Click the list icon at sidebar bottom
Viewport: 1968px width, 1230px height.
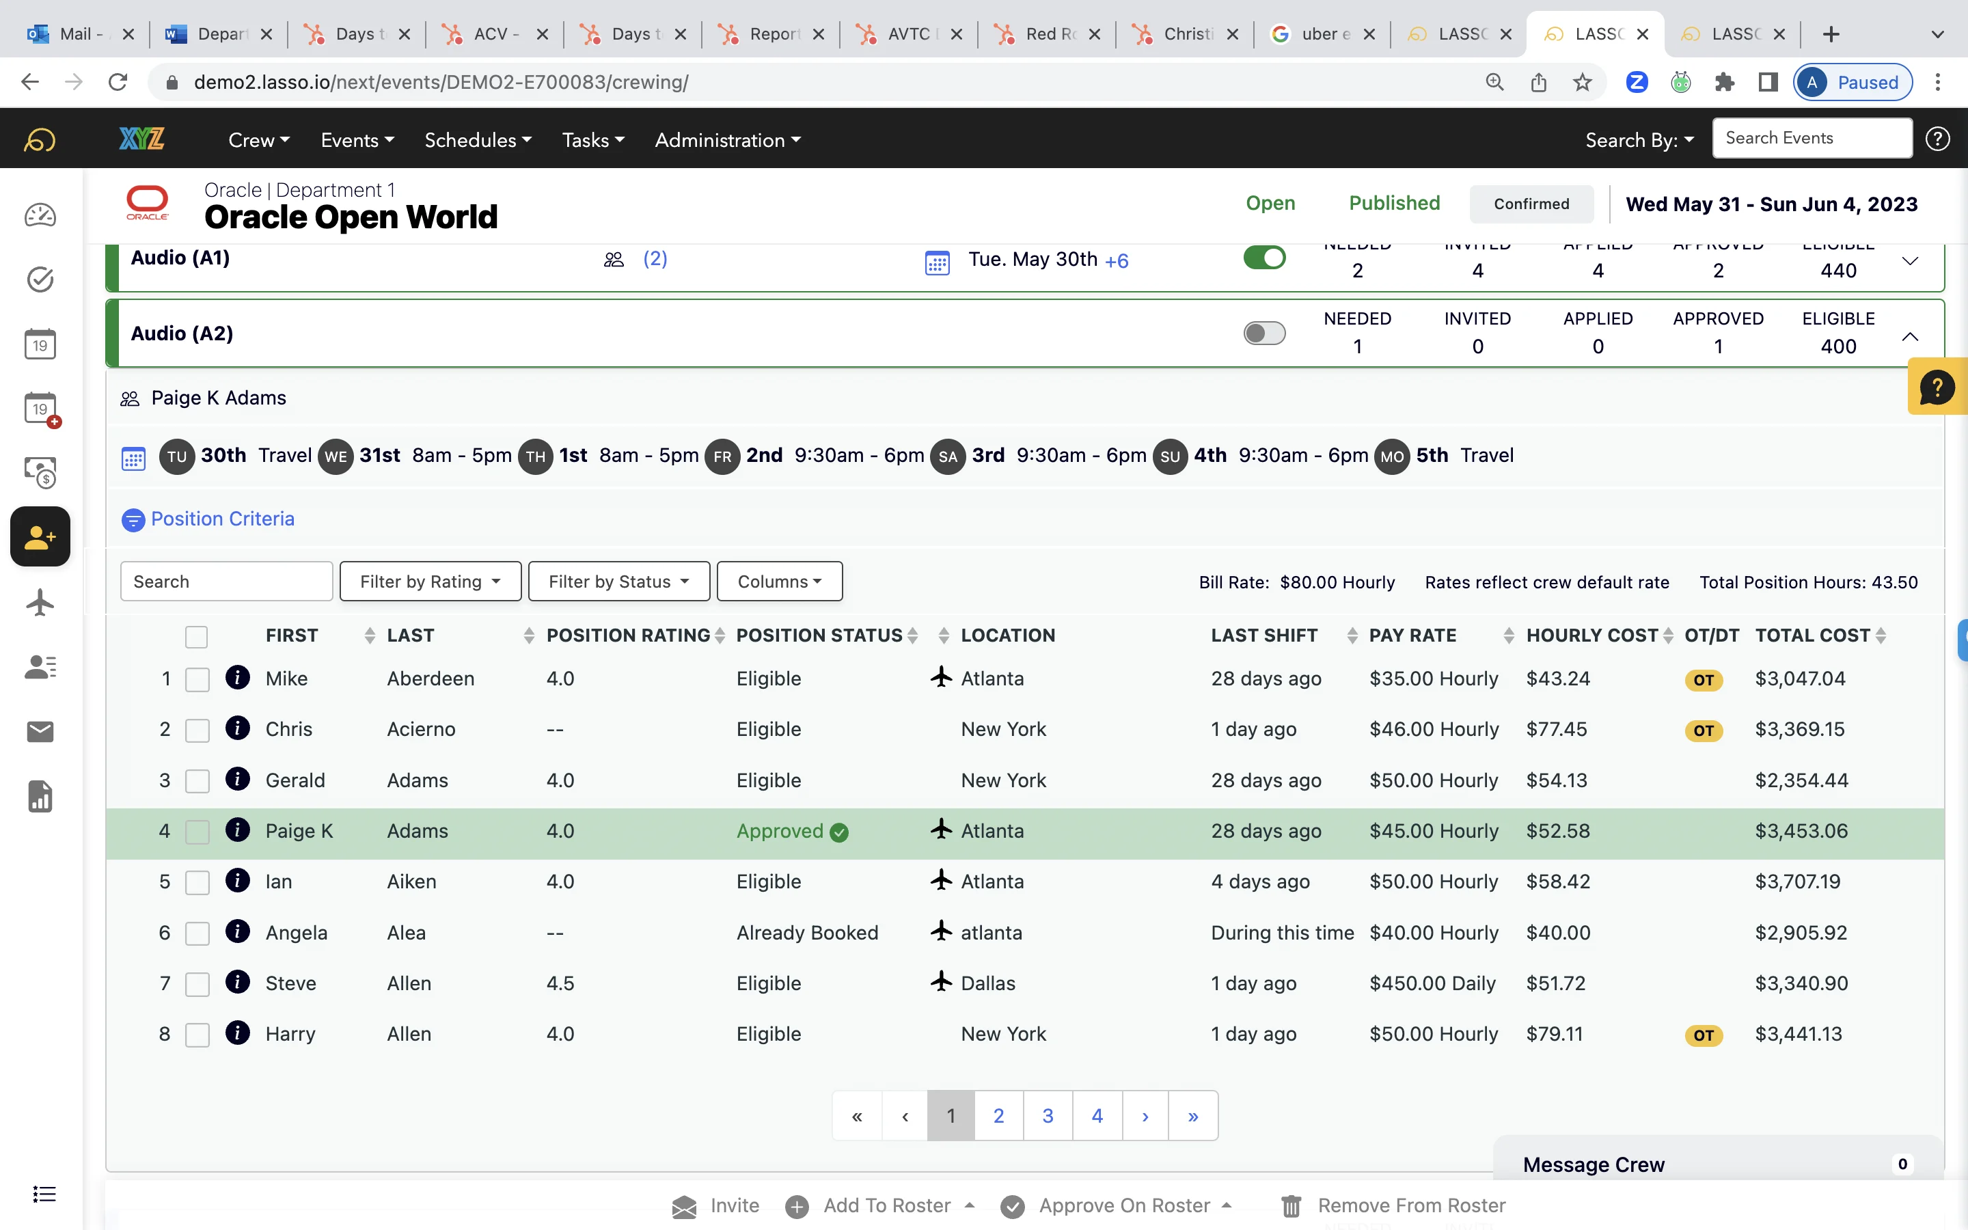click(44, 1194)
